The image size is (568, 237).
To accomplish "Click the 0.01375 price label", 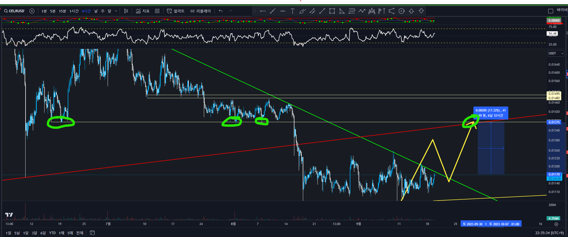I will [x=554, y=122].
